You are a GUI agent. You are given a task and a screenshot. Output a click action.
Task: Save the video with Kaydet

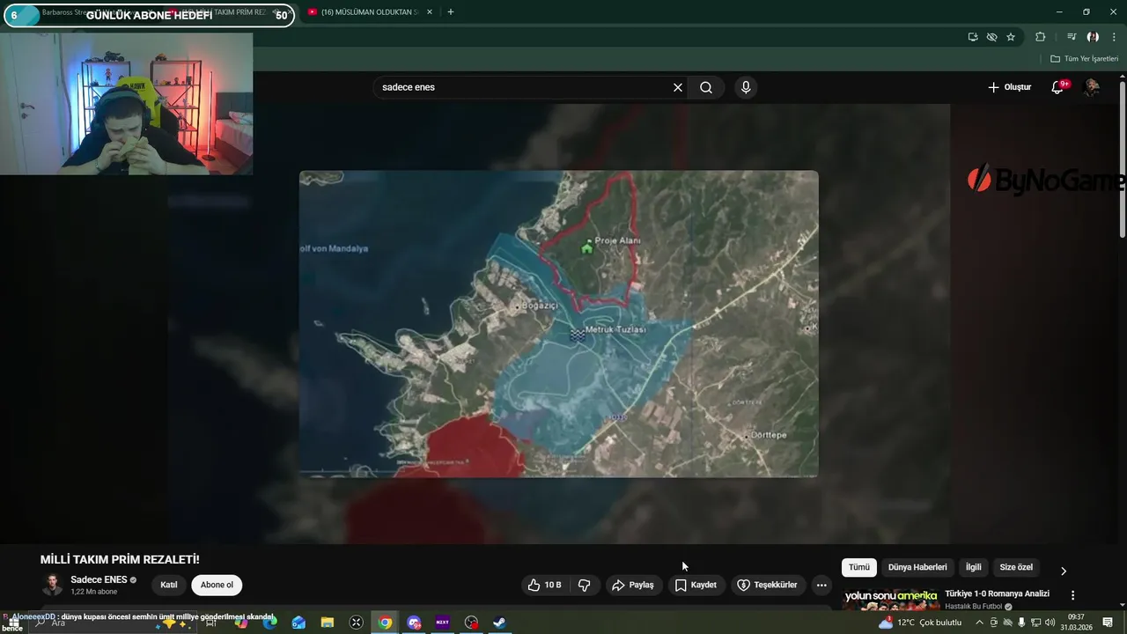[x=696, y=585]
